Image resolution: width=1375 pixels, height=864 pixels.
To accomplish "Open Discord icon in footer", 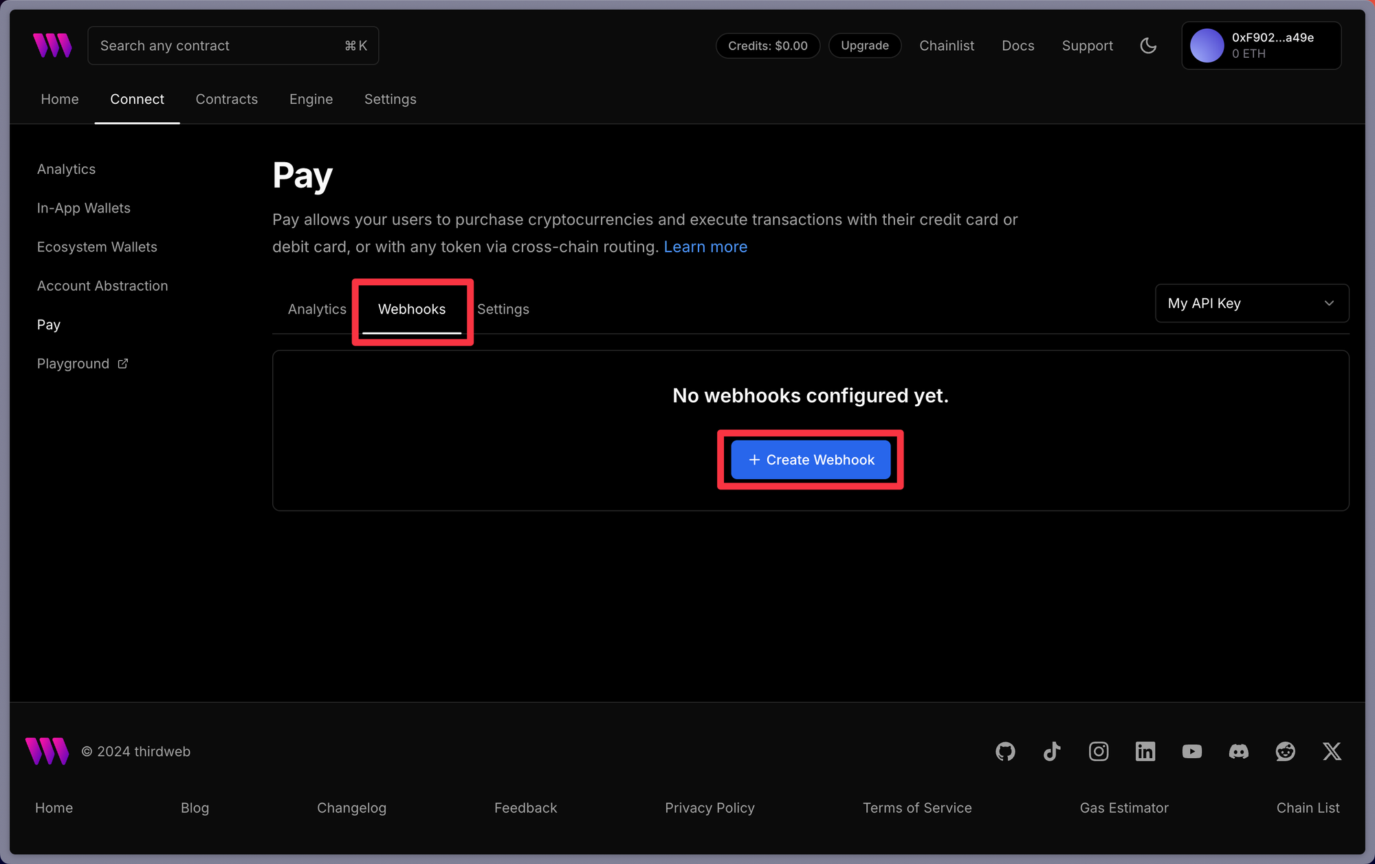I will point(1239,751).
